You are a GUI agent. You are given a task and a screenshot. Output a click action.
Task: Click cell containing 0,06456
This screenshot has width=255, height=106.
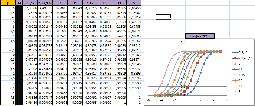(x=134, y=8)
